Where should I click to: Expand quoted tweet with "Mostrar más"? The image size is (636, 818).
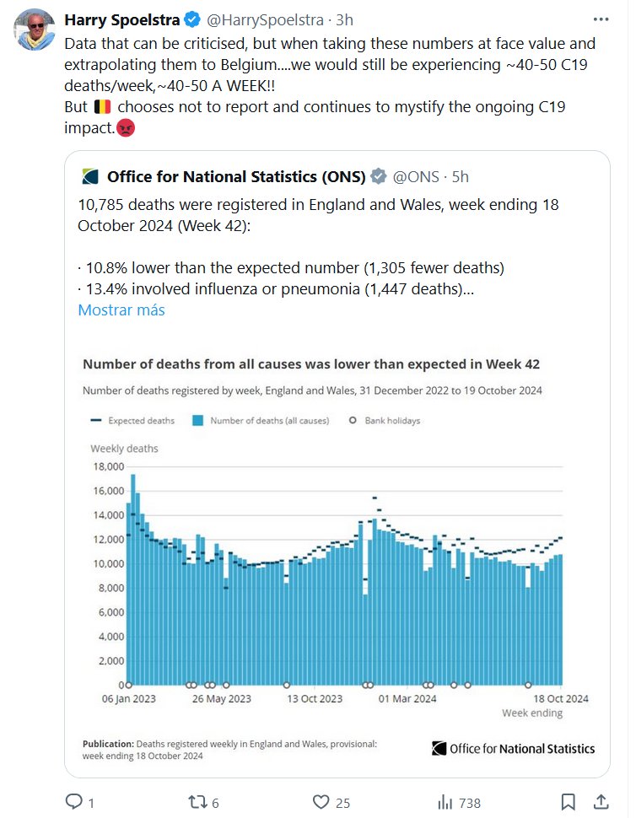[121, 309]
